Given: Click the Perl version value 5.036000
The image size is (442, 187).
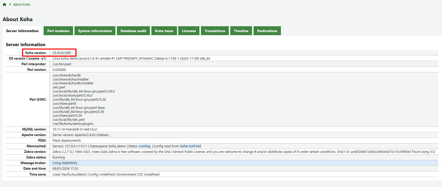Looking at the screenshot, I should pyautogui.click(x=59, y=70).
